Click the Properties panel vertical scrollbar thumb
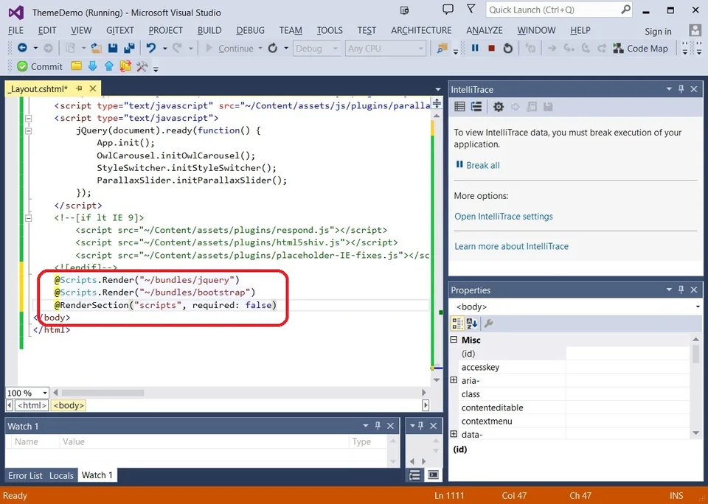The image size is (708, 504). point(695,354)
